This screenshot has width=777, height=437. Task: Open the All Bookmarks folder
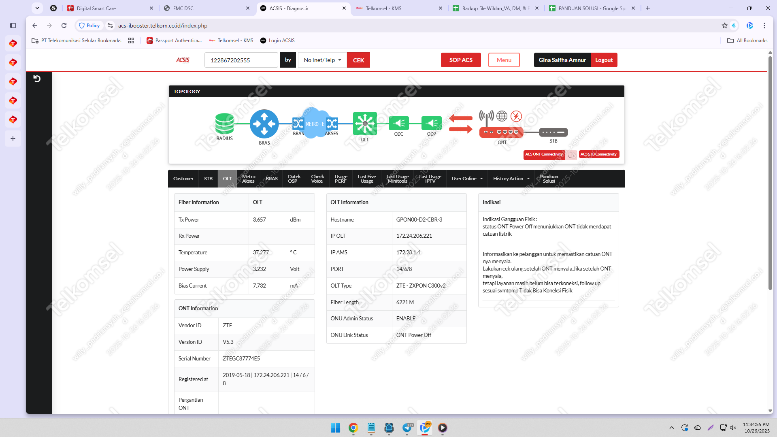pyautogui.click(x=747, y=41)
